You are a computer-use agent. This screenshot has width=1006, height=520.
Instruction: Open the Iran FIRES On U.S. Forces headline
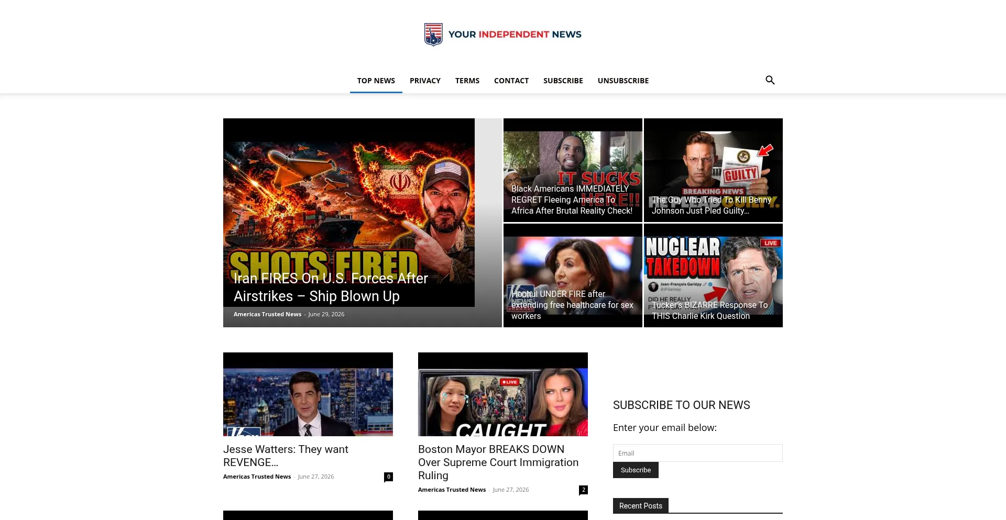pos(331,287)
